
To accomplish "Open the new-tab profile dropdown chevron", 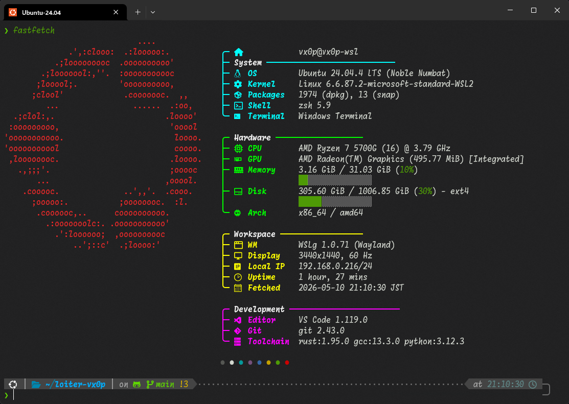I will pos(153,12).
